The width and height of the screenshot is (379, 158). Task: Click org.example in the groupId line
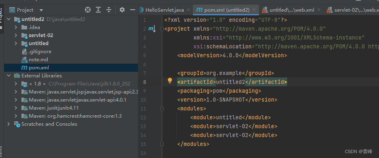(x=224, y=73)
